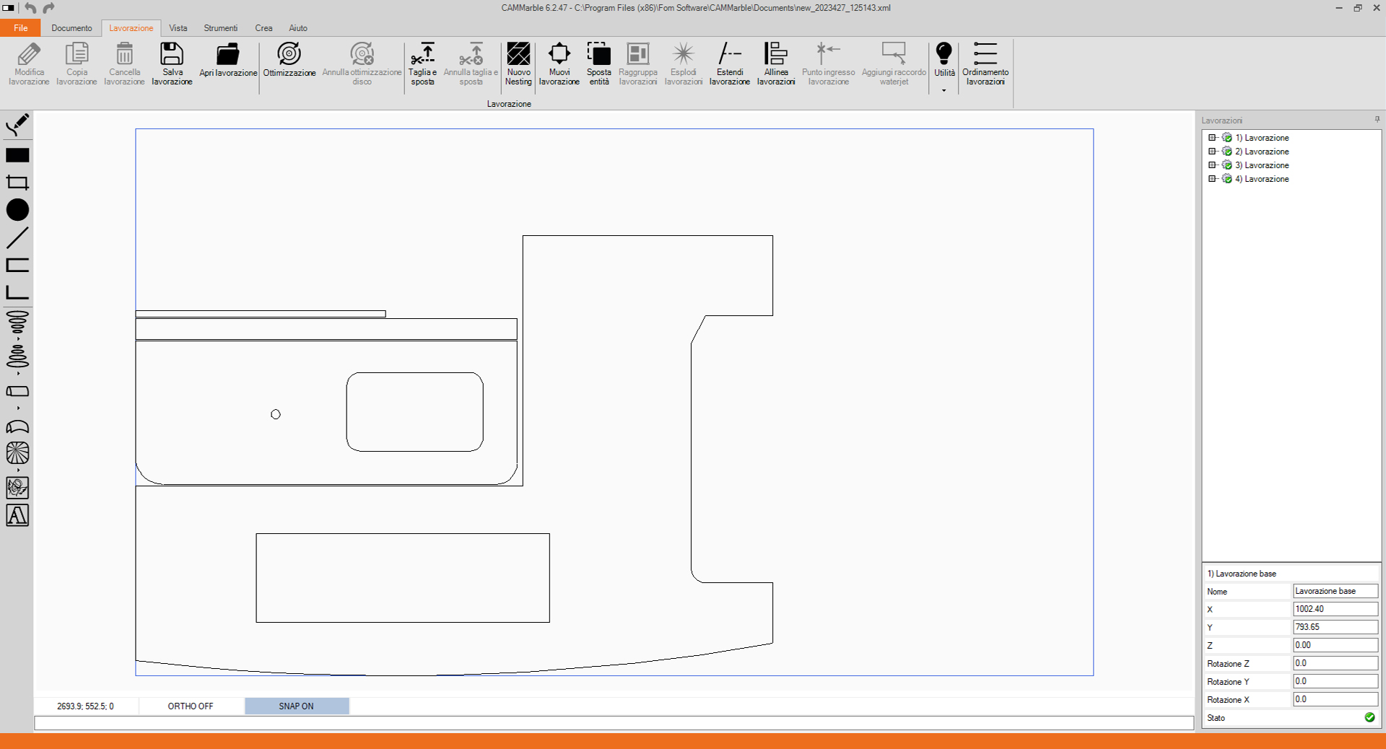1386x749 pixels.
Task: Switch to Lavorazione tab
Action: click(131, 28)
